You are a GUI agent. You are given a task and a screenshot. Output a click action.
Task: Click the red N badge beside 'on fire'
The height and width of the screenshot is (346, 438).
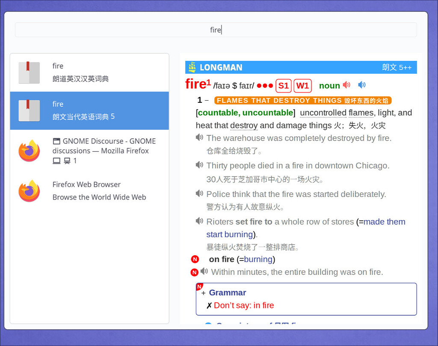point(195,259)
